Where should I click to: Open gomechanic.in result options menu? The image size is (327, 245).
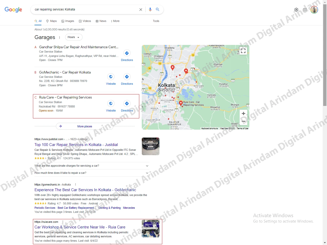tap(75, 185)
